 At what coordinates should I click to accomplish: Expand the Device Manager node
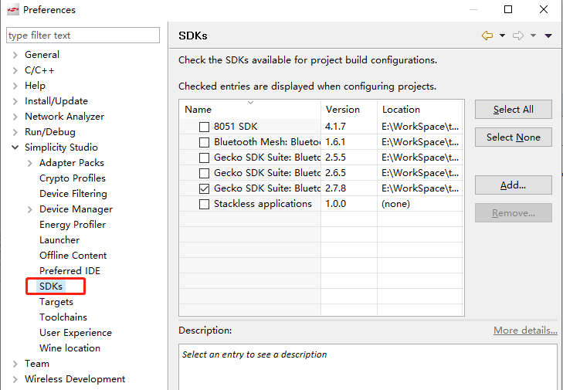(x=30, y=209)
